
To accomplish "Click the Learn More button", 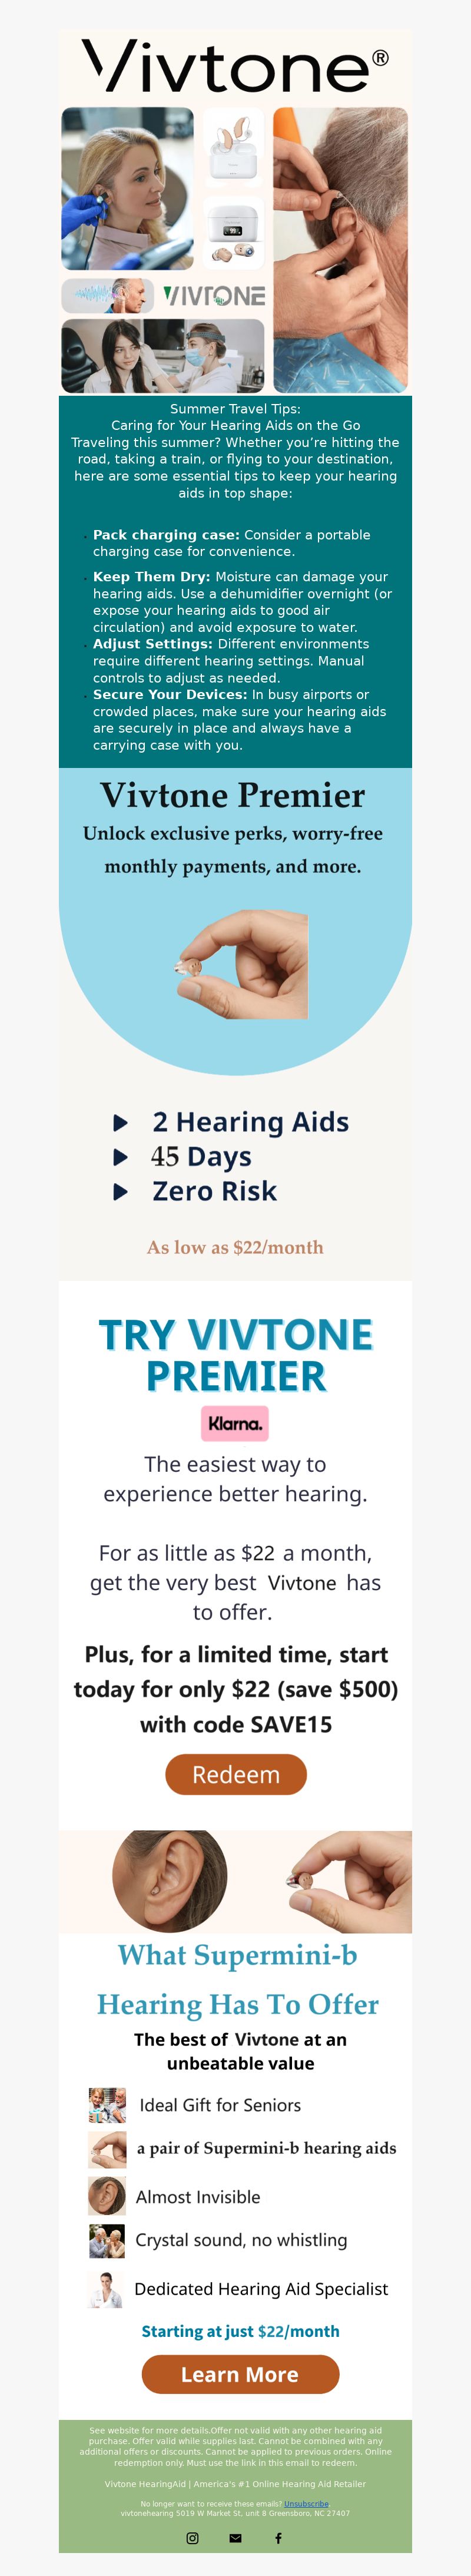I will pyautogui.click(x=240, y=2374).
